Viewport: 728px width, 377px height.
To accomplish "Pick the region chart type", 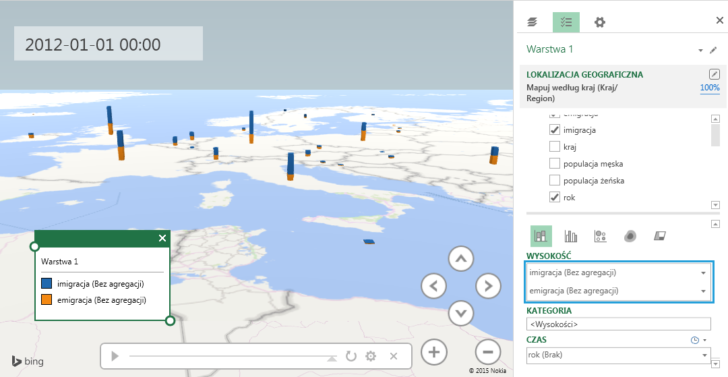I will pyautogui.click(x=660, y=236).
